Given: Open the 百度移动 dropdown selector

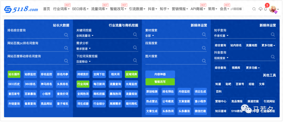Looking at the screenshot, I should click(83, 62).
